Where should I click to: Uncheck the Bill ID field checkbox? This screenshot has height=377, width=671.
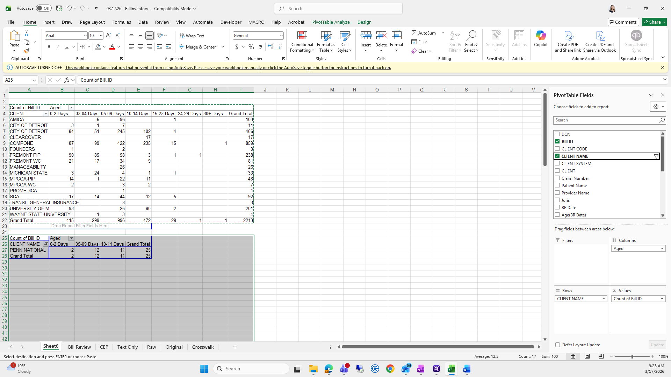(x=557, y=141)
